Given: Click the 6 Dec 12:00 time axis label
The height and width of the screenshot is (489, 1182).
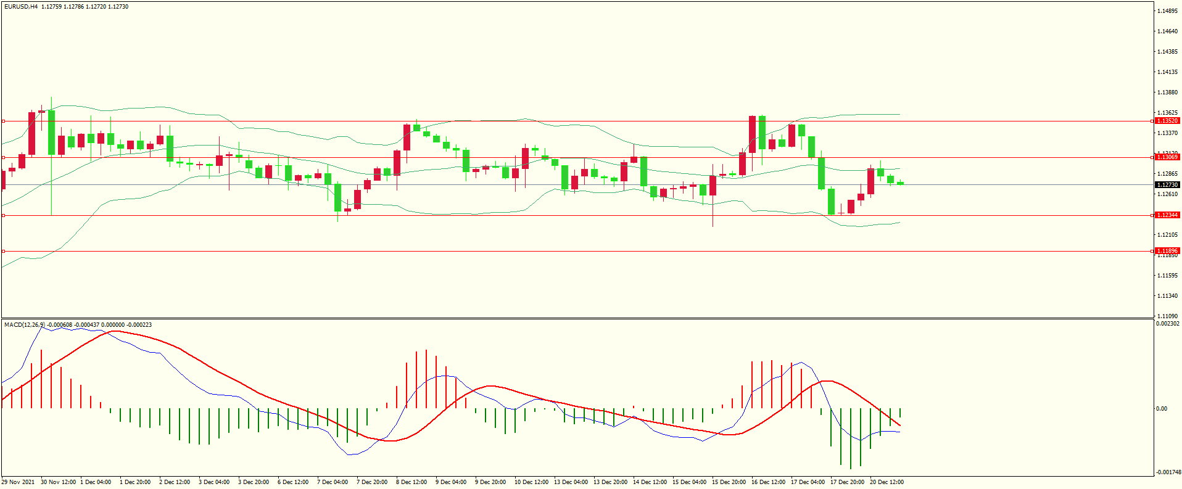Looking at the screenshot, I should (x=293, y=482).
